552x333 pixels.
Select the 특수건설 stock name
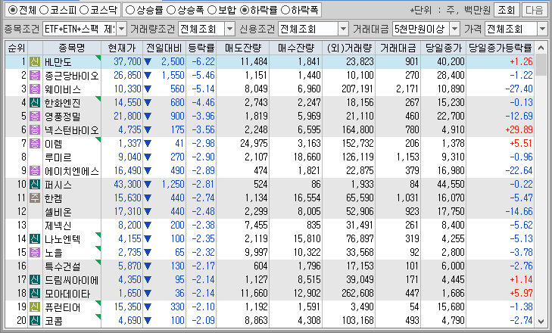point(63,266)
